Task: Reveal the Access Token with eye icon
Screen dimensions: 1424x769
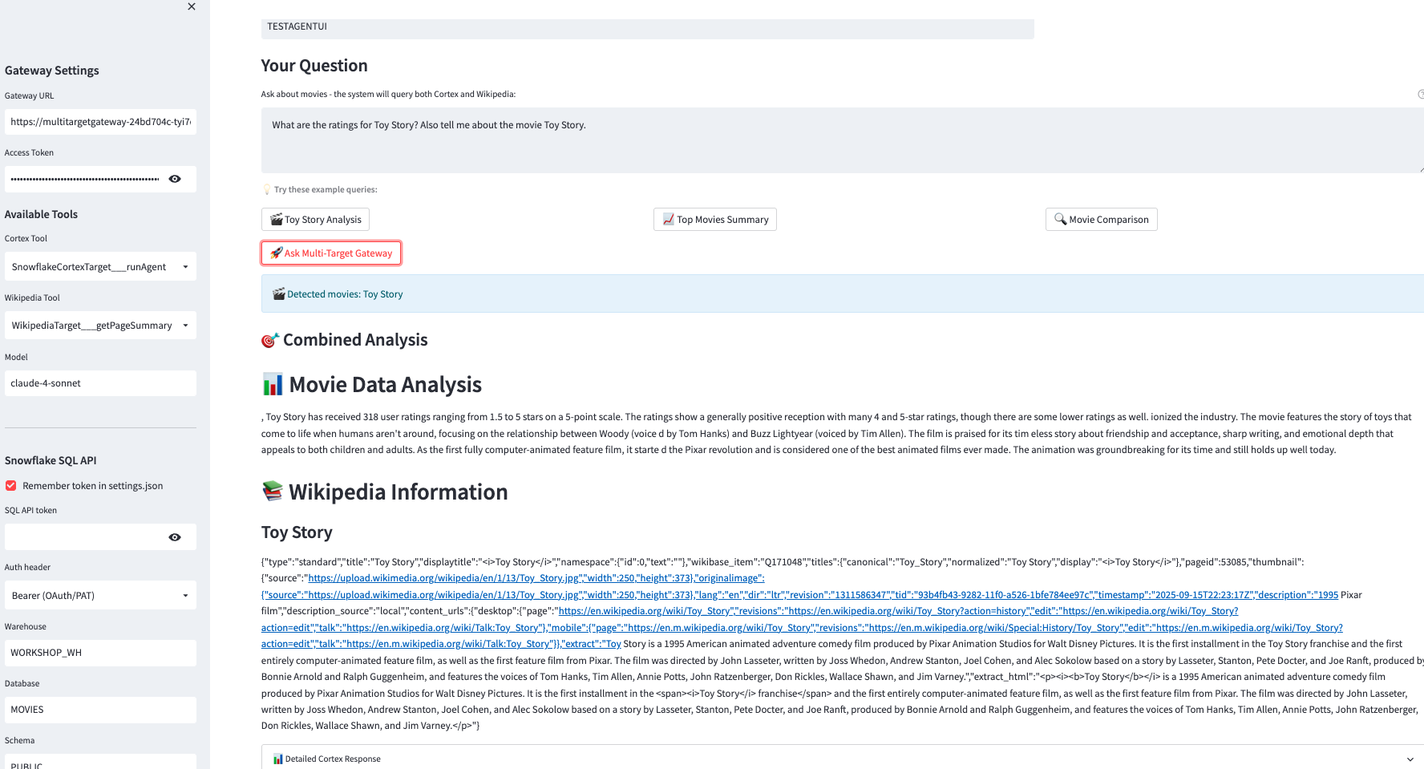Action: point(175,179)
